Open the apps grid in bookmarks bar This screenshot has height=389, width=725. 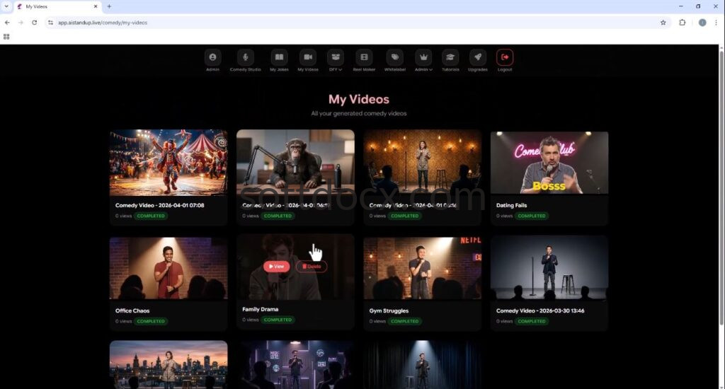pos(6,37)
